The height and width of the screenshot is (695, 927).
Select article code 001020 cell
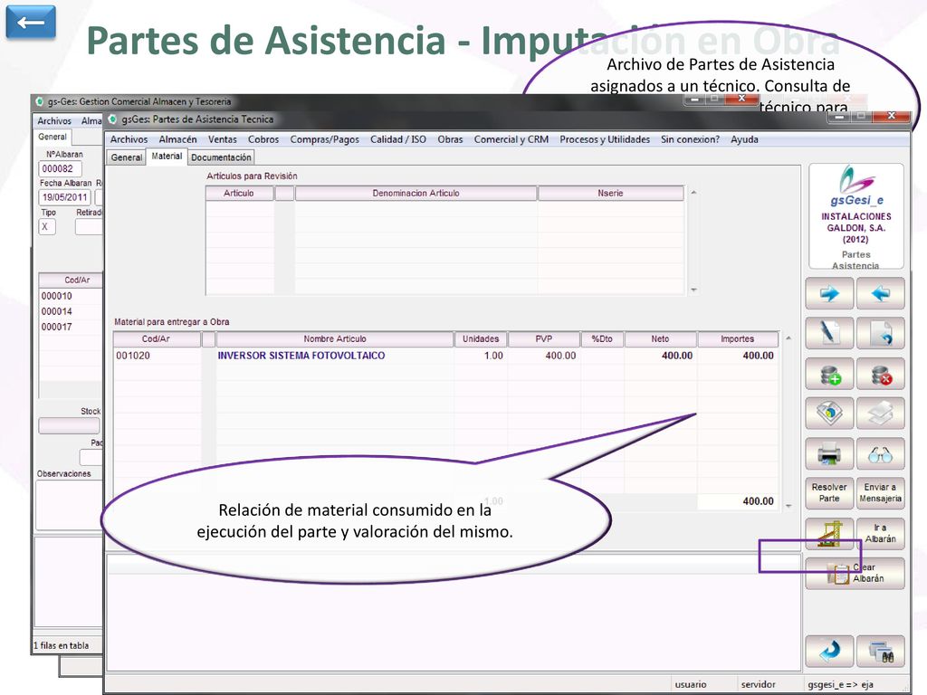(x=157, y=356)
